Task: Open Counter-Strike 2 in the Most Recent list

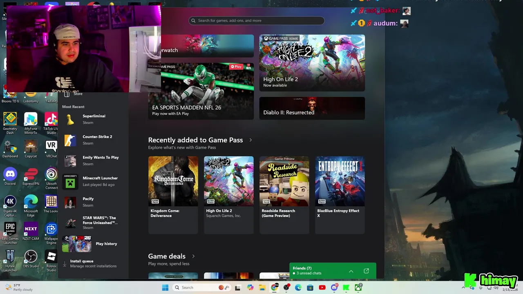Action: coord(93,140)
